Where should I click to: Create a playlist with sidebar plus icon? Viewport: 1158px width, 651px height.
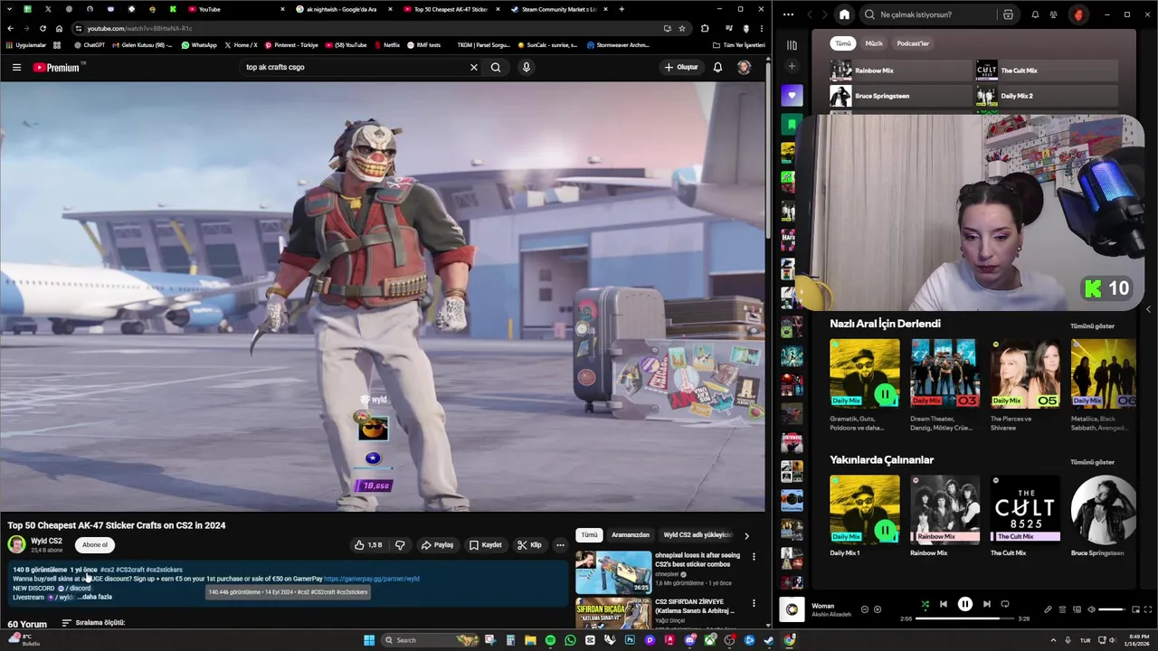point(792,66)
